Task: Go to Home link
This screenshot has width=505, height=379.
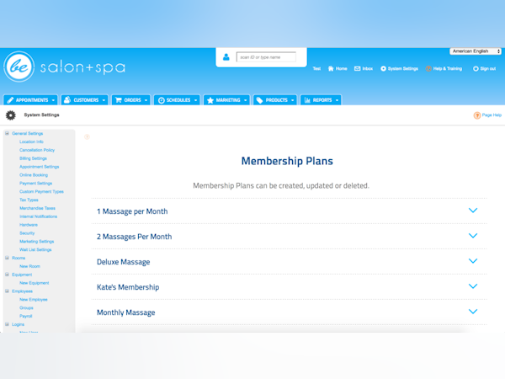Action: tap(341, 69)
